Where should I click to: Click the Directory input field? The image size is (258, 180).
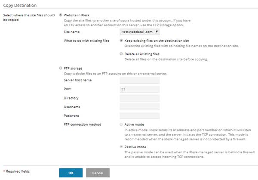(x=140, y=98)
